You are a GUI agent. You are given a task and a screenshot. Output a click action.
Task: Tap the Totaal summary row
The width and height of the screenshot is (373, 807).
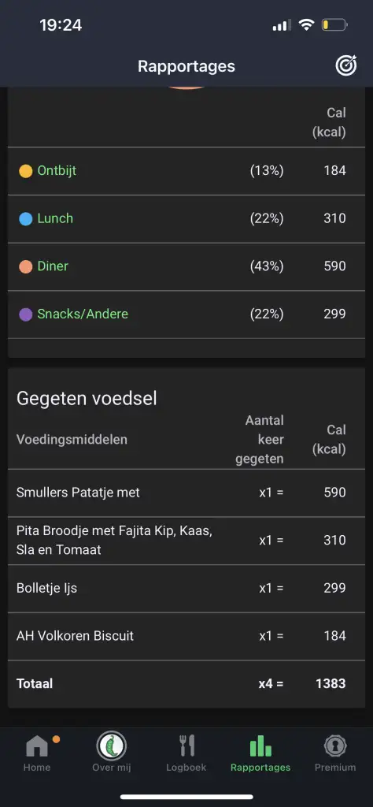(x=186, y=684)
